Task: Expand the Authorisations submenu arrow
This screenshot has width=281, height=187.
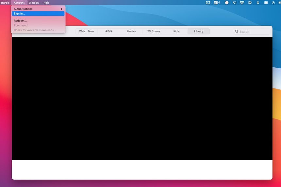Action: [61, 9]
